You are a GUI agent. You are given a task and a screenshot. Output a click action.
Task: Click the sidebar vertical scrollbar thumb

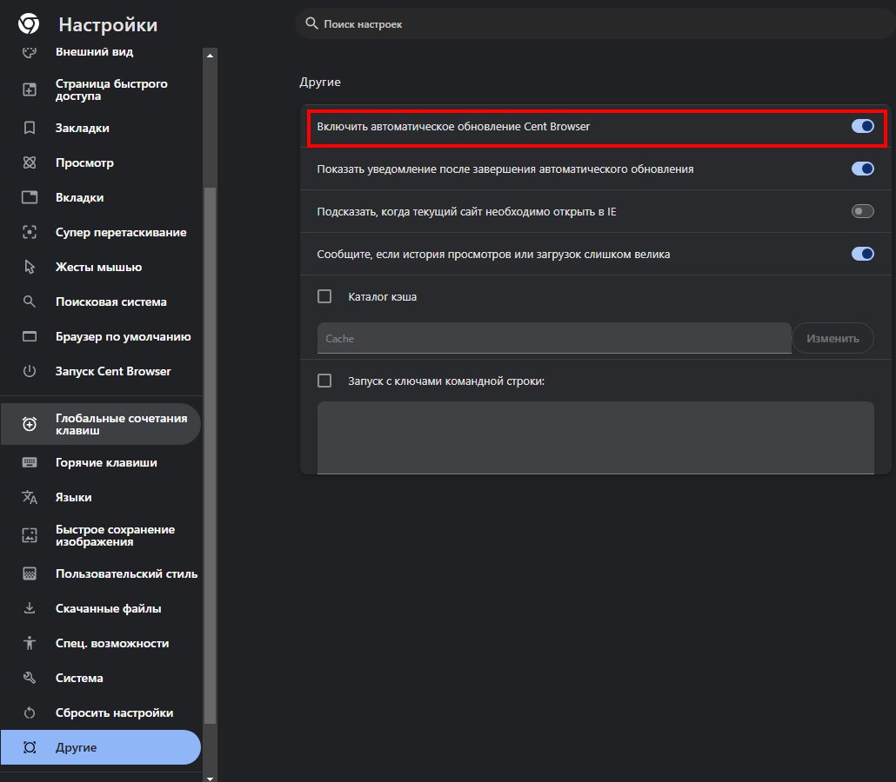tap(210, 455)
